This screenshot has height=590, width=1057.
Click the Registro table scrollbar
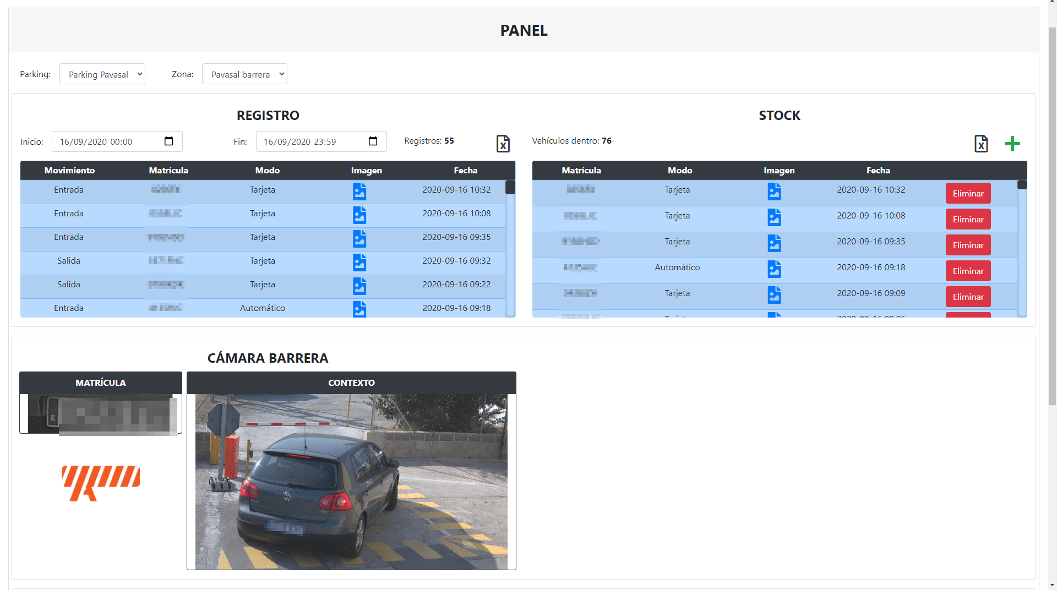[x=510, y=248]
